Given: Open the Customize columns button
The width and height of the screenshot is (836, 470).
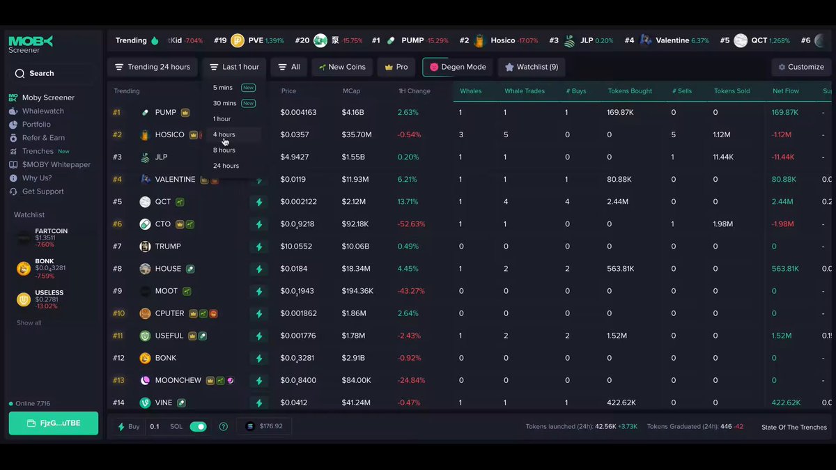Looking at the screenshot, I should 801,67.
